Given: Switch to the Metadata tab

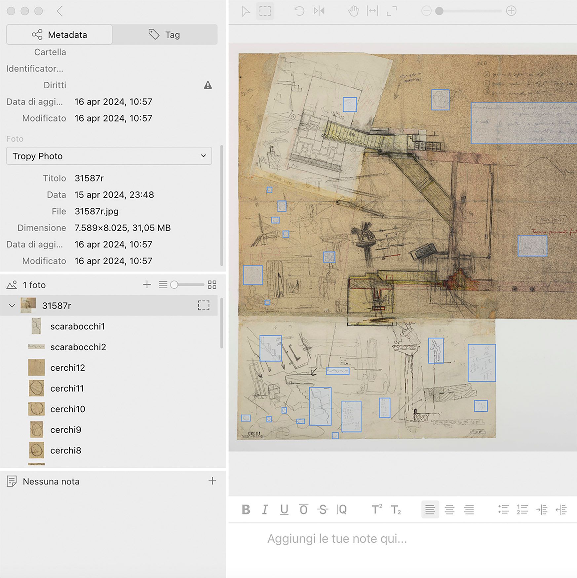Looking at the screenshot, I should pos(59,34).
